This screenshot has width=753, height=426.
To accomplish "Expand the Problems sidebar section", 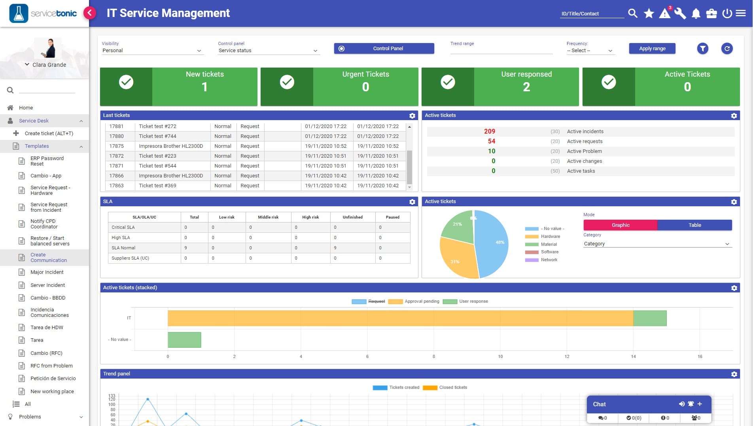I will click(44, 417).
